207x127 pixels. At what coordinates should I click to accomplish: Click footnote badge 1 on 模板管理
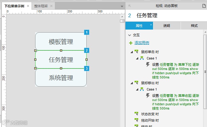coord(87,32)
